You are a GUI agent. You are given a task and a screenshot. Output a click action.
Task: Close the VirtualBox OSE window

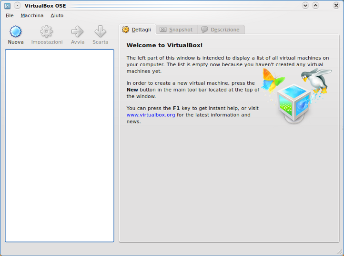336,6
